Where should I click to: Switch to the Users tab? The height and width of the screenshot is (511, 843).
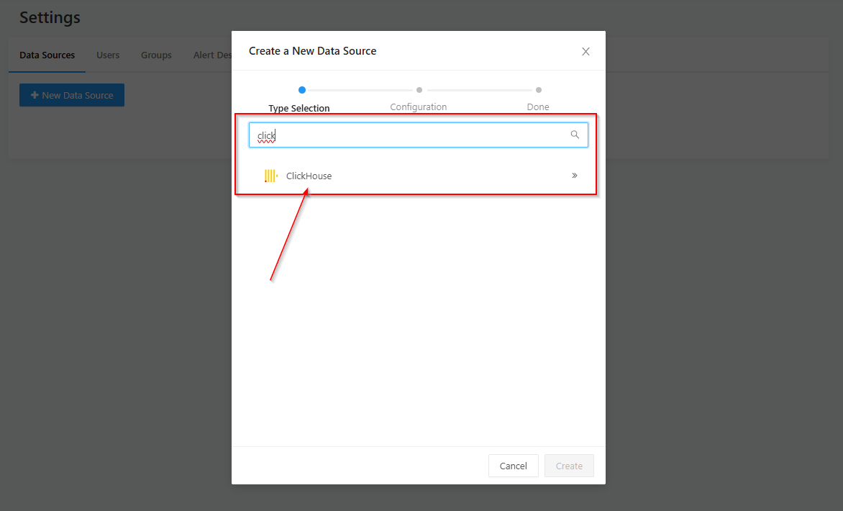pos(108,55)
